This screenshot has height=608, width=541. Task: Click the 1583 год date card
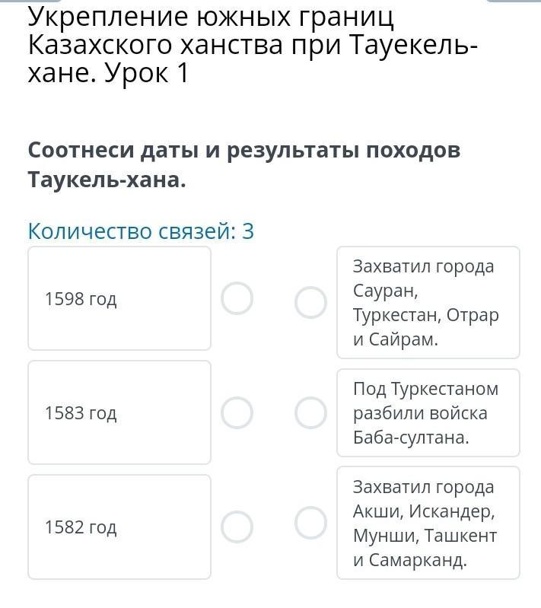[119, 412]
